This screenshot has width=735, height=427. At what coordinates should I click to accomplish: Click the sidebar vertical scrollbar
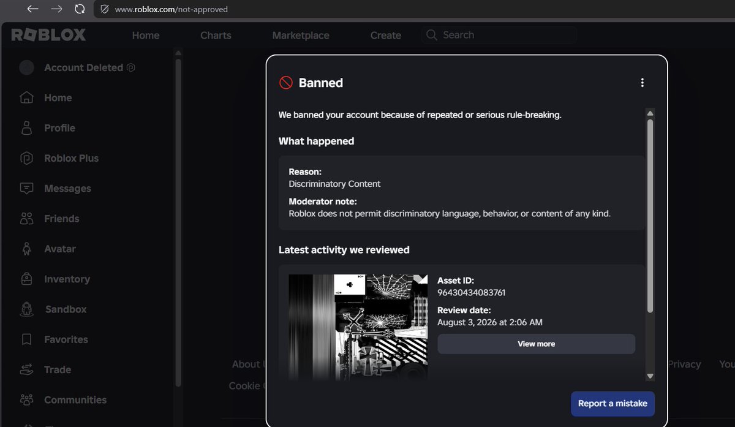pos(178,222)
